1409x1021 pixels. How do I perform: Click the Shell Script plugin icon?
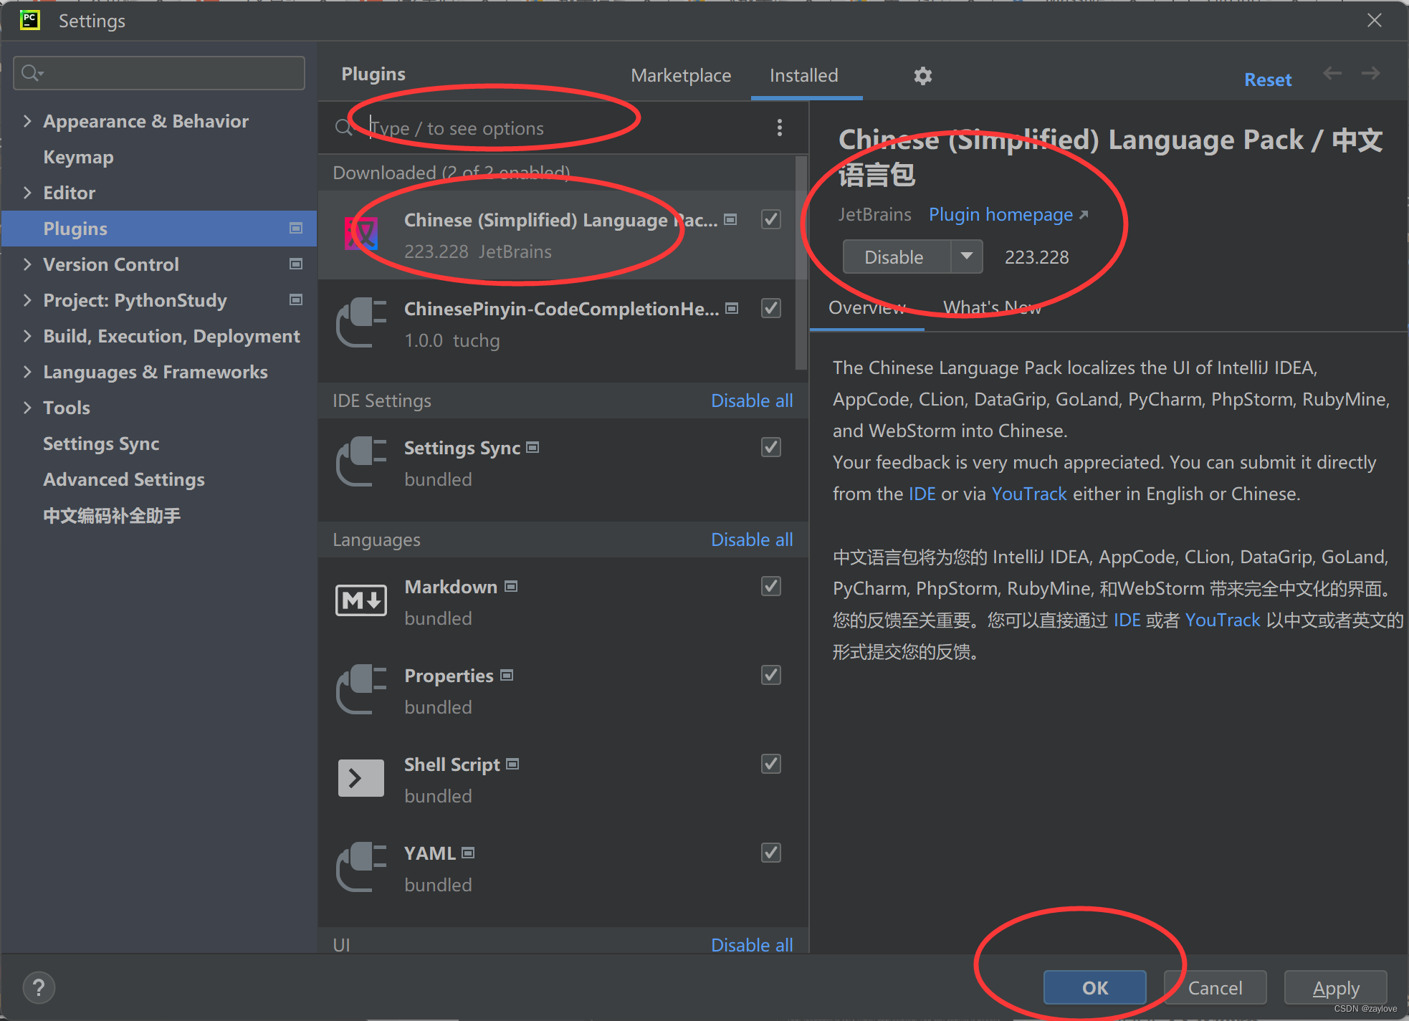click(x=360, y=778)
